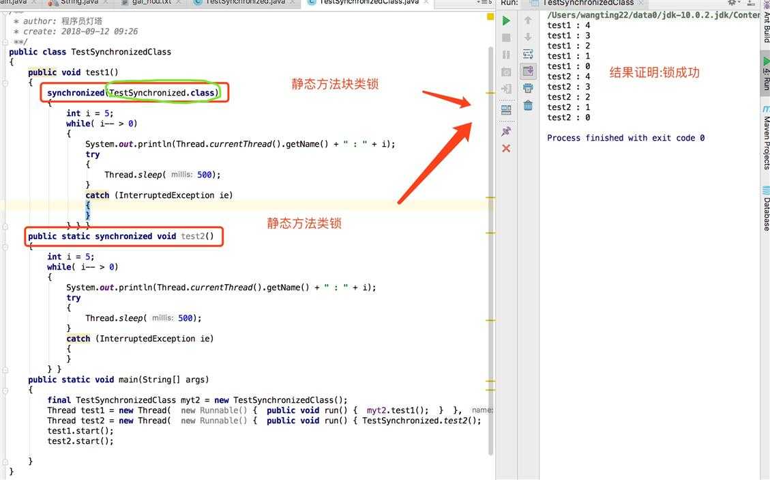770x480 pixels.
Task: Collapse the main method fold marker
Action: (x=5, y=391)
